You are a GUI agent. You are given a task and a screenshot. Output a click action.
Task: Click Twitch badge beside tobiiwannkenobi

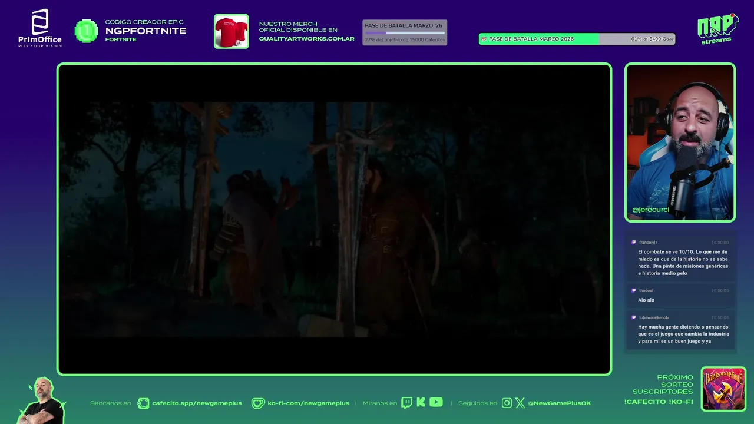(634, 317)
